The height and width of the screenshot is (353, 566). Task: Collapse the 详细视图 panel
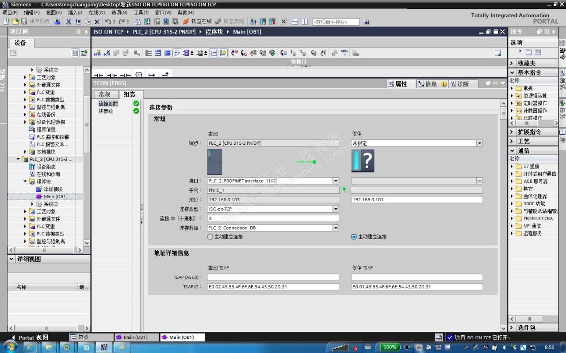(x=11, y=259)
